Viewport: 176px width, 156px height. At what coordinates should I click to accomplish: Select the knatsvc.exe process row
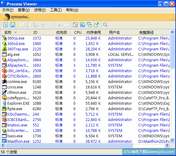[85, 125]
